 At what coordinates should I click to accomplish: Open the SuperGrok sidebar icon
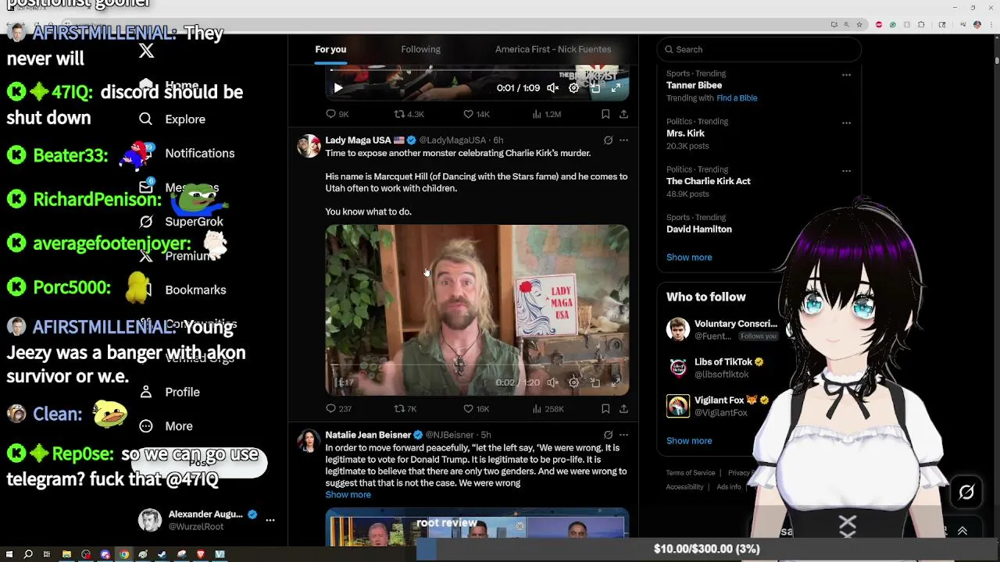[145, 222]
